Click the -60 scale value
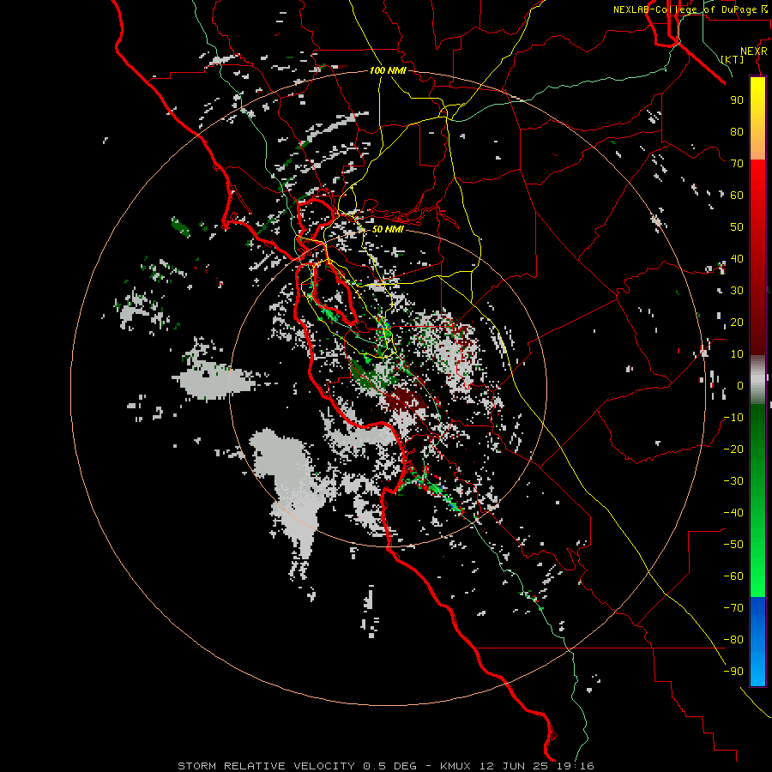 [x=733, y=576]
